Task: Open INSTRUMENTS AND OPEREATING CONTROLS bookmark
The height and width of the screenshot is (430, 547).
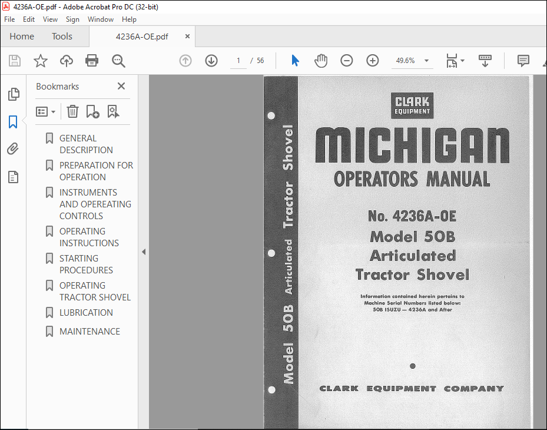Action: coord(95,204)
